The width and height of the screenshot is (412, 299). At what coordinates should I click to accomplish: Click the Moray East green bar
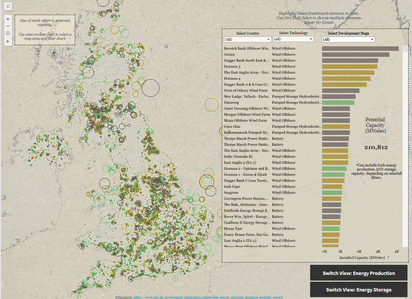331,229
